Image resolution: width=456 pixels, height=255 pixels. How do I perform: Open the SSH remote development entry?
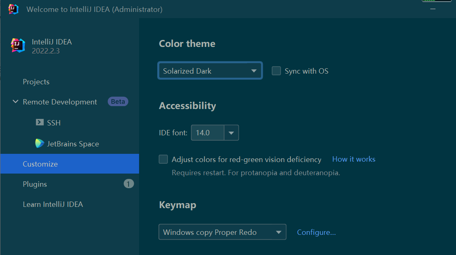(x=54, y=123)
